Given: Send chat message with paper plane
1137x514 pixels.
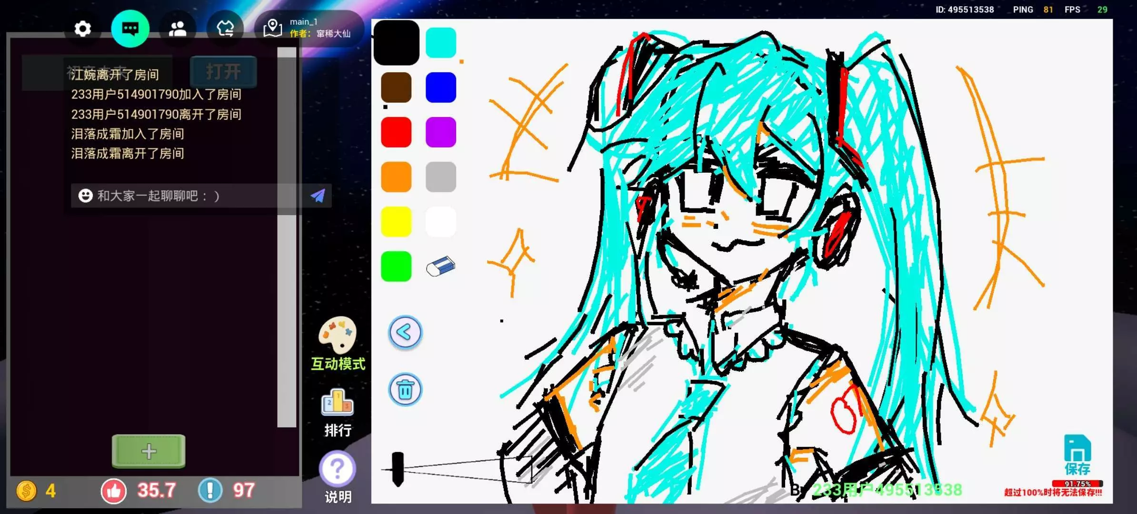Looking at the screenshot, I should pos(318,196).
